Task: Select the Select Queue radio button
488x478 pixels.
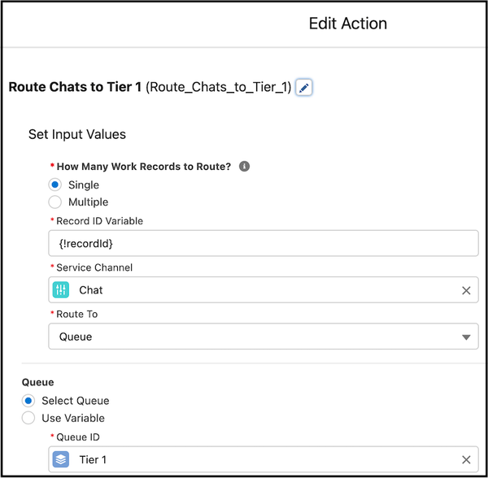Action: [x=28, y=401]
